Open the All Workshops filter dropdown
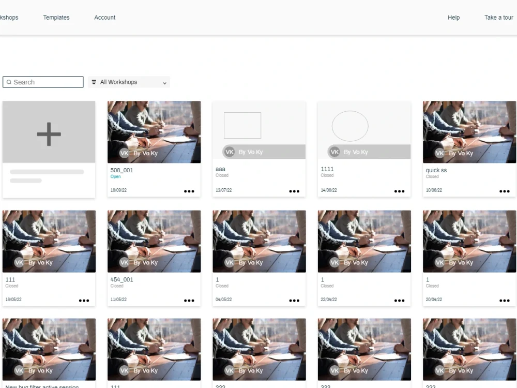Screen dimensions: 517x388 click(x=128, y=82)
